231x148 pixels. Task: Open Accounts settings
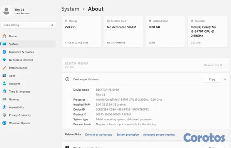point(28,83)
